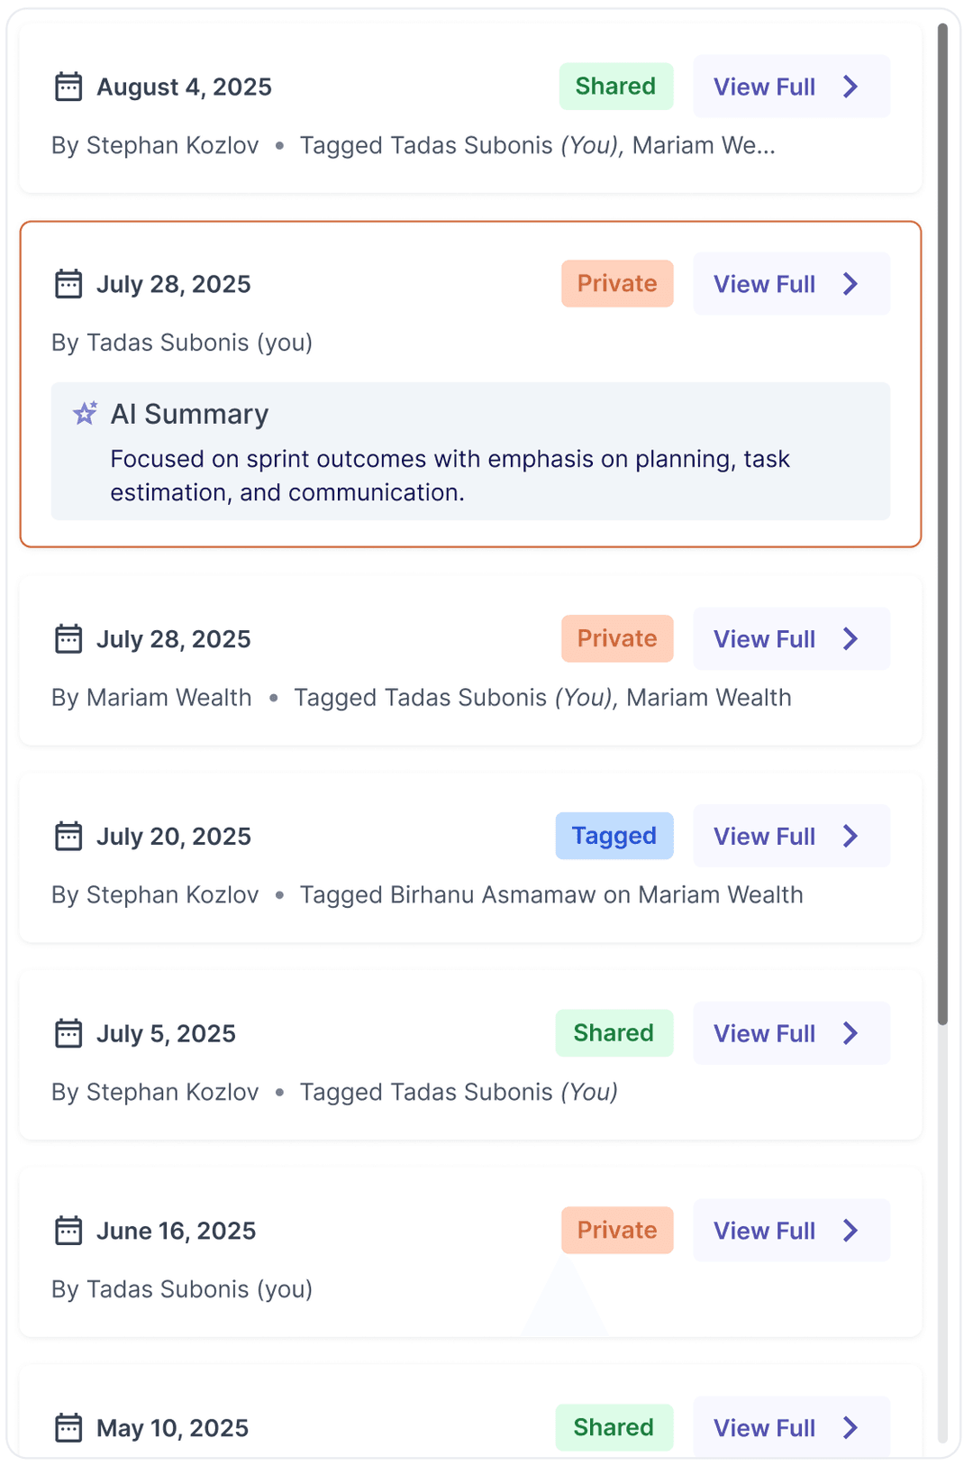Image resolution: width=973 pixels, height=1475 pixels.
Task: Toggle the Private badge on Tadas Subonis July 28 note
Action: [617, 283]
